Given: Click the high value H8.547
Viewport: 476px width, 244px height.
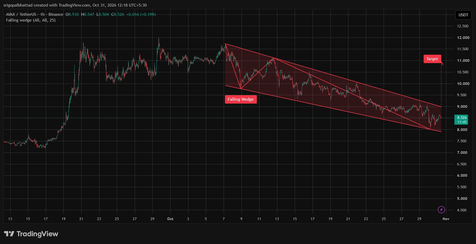Looking at the screenshot, I should pyautogui.click(x=87, y=14).
